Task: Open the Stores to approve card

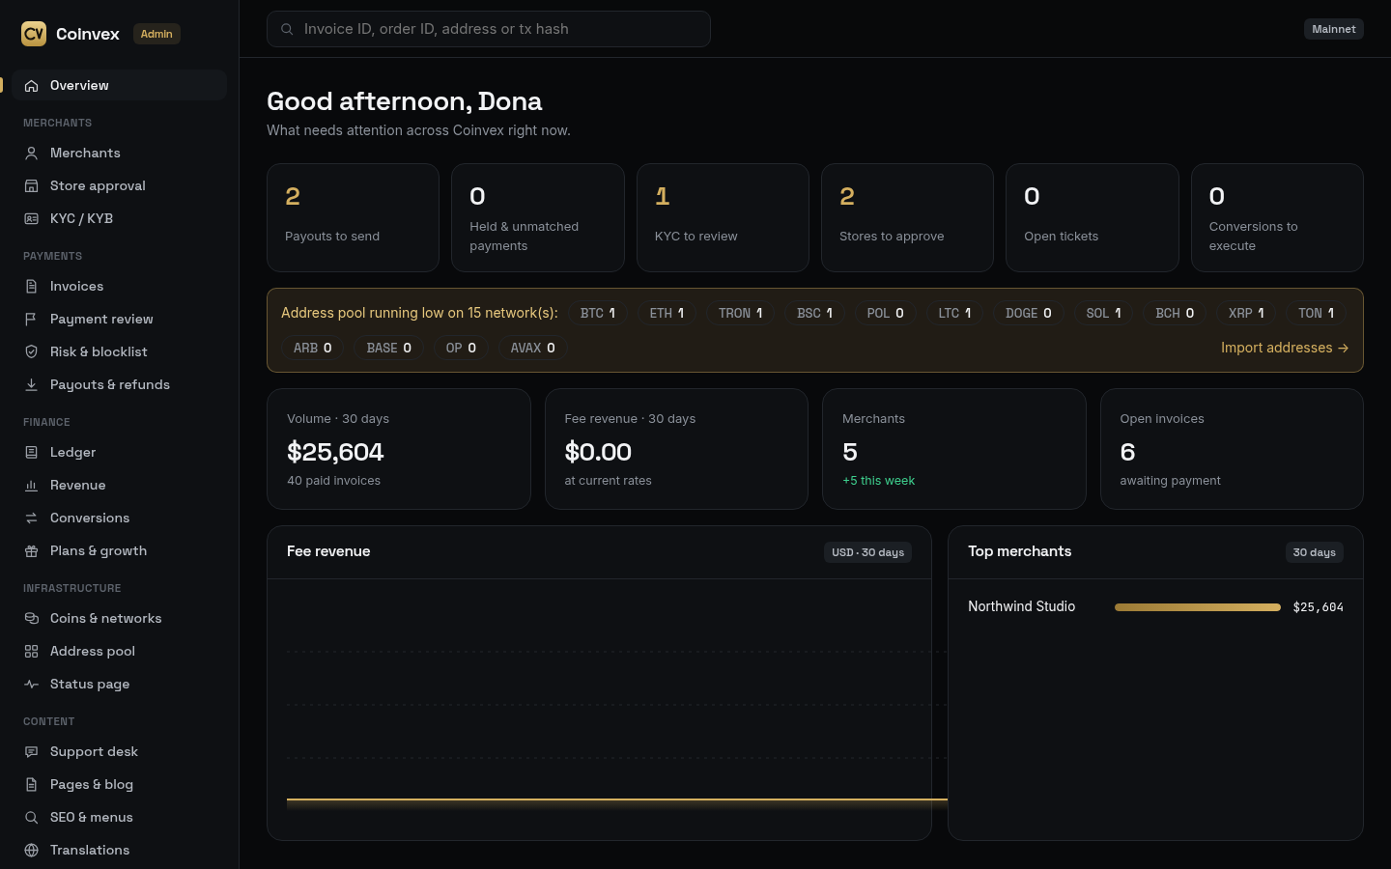Action: coord(907,217)
